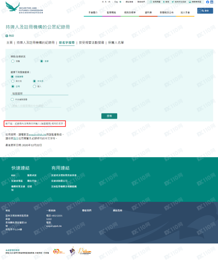
Task: Go to 持牌人及註冊機構的紀錄冊 tab
Action: pyautogui.click(x=35, y=43)
